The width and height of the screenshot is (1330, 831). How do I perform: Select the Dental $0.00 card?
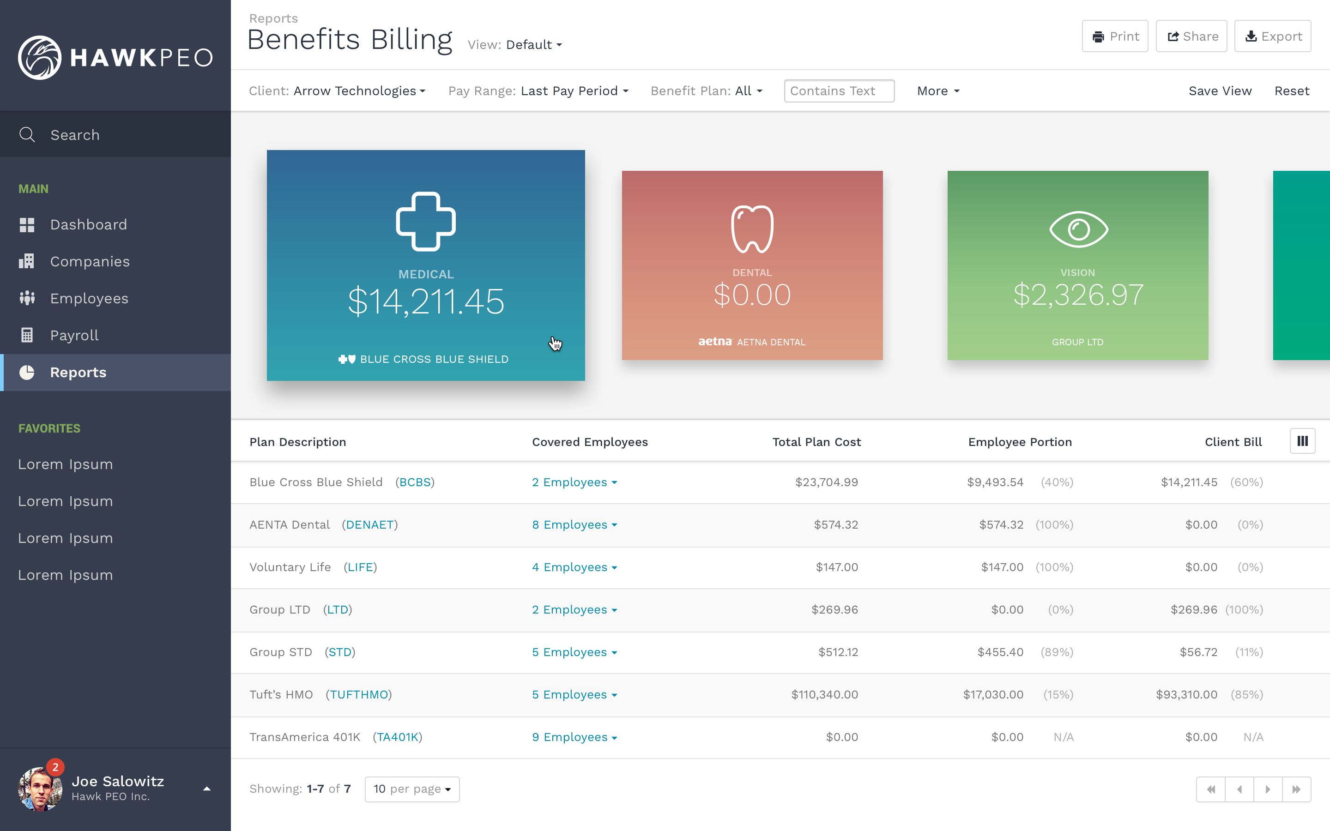pyautogui.click(x=752, y=265)
